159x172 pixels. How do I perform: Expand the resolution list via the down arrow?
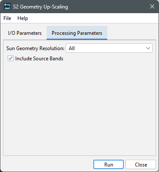click(148, 48)
